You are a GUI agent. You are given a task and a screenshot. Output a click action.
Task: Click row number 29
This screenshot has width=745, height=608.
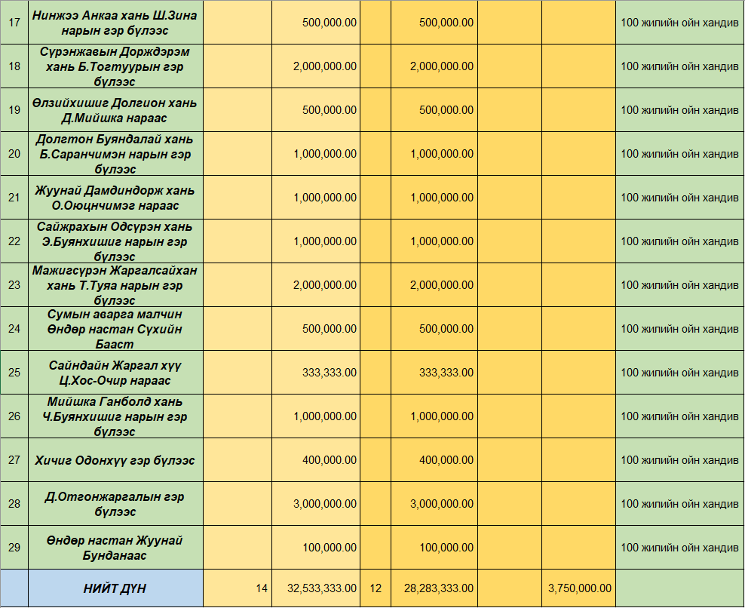tap(14, 547)
